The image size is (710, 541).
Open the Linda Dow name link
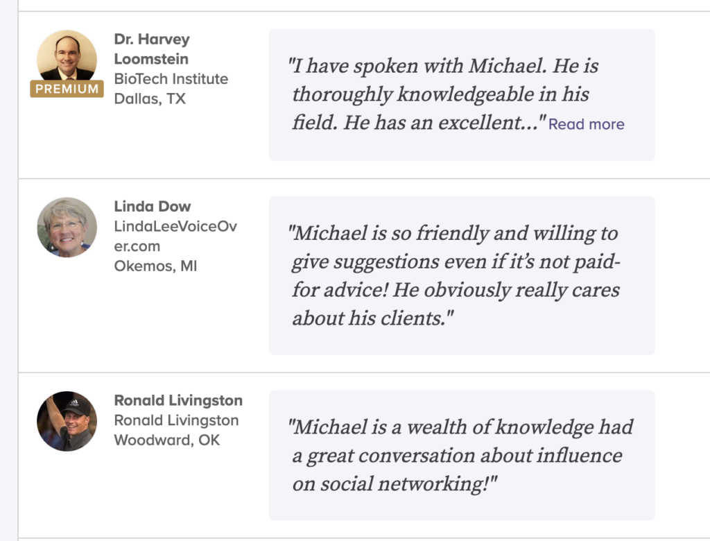(152, 206)
